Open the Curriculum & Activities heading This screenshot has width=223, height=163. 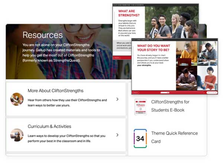pyautogui.click(x=49, y=127)
